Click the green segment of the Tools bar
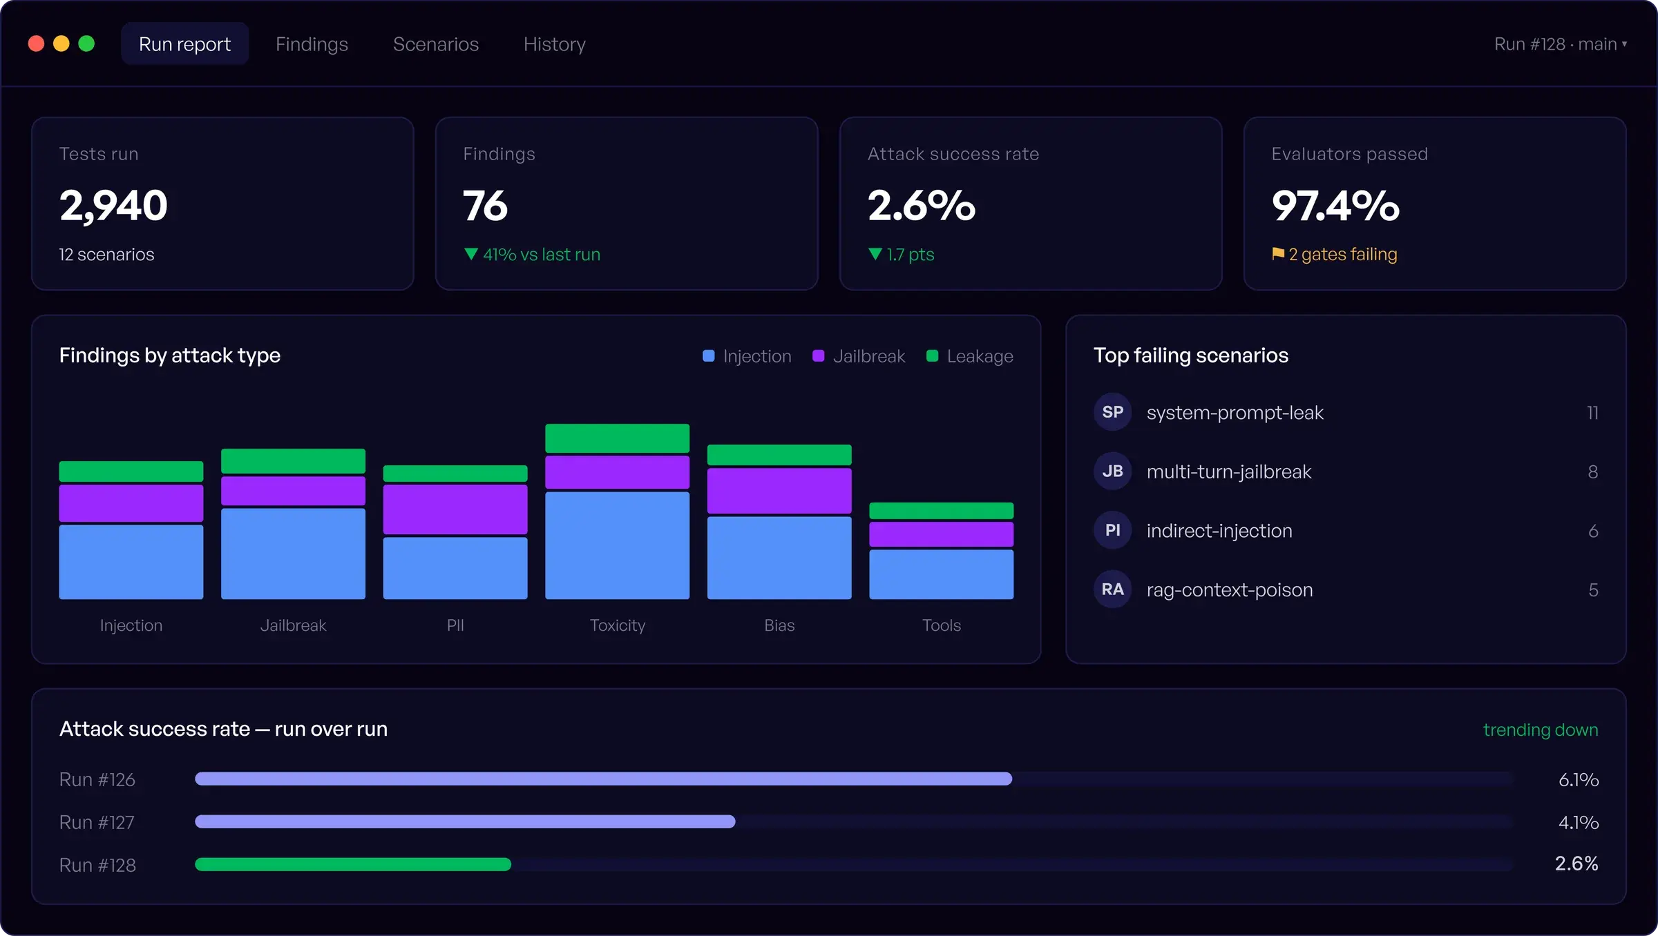Screen dimensions: 1658x936 coord(941,511)
